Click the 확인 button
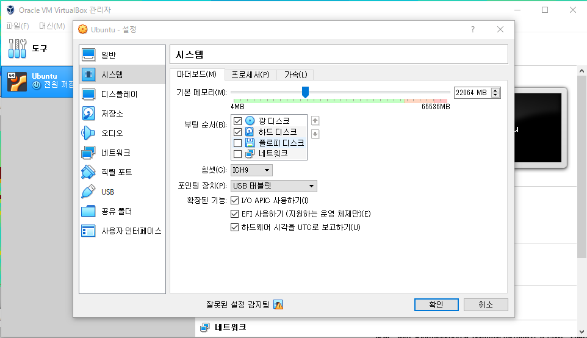The image size is (587, 338). pos(436,304)
